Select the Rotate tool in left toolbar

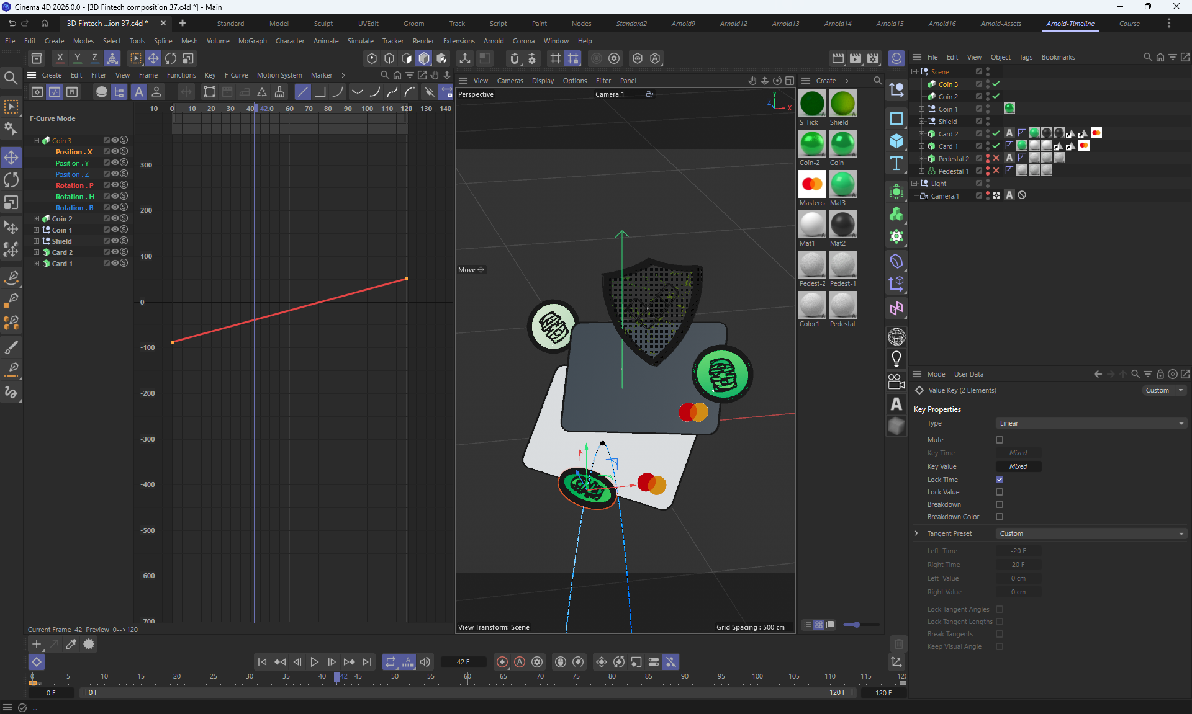[x=11, y=181]
